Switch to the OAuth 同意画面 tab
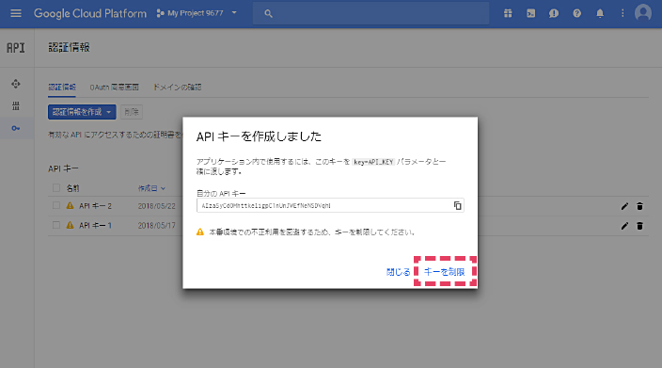 (114, 87)
